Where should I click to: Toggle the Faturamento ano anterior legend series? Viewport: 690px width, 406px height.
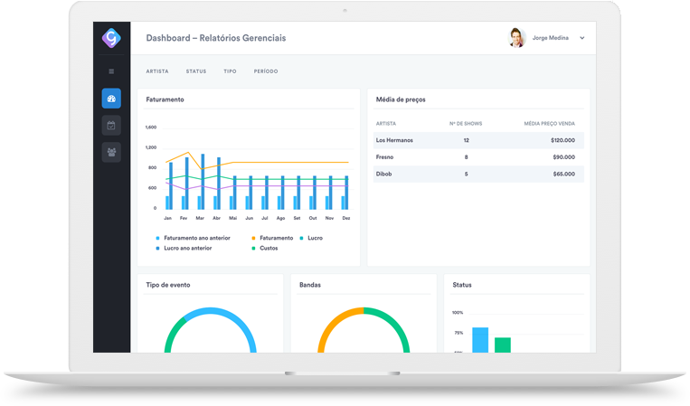pos(196,238)
